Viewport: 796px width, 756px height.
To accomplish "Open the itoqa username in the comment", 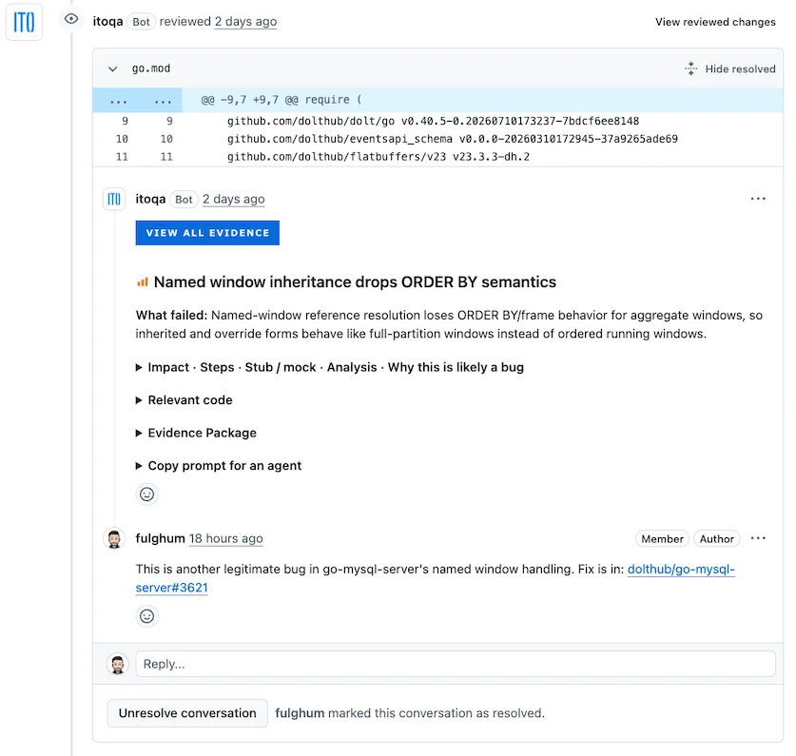I will click(150, 199).
